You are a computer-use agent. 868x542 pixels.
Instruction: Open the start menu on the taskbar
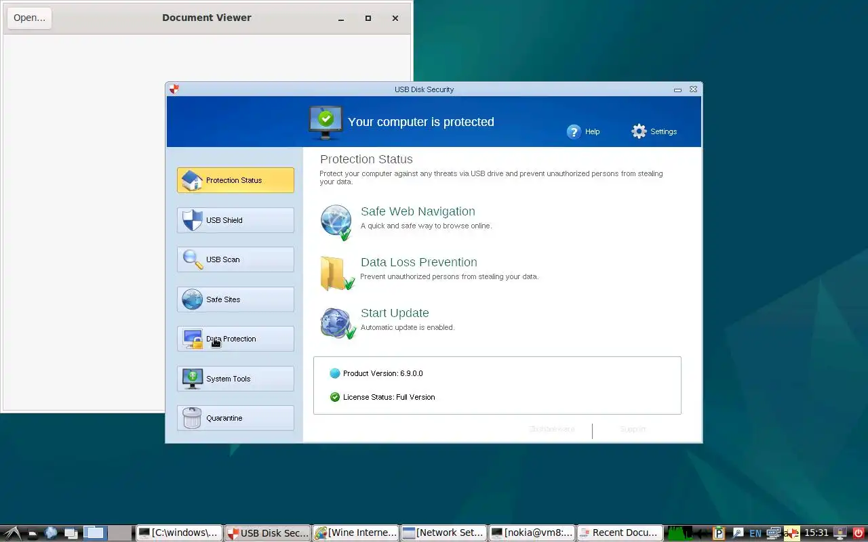point(12,533)
